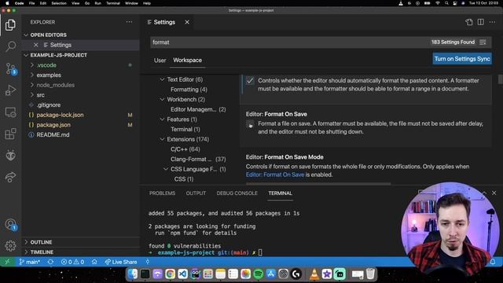
Task: Collapse the Extensions (174) settings group
Action: (x=162, y=139)
